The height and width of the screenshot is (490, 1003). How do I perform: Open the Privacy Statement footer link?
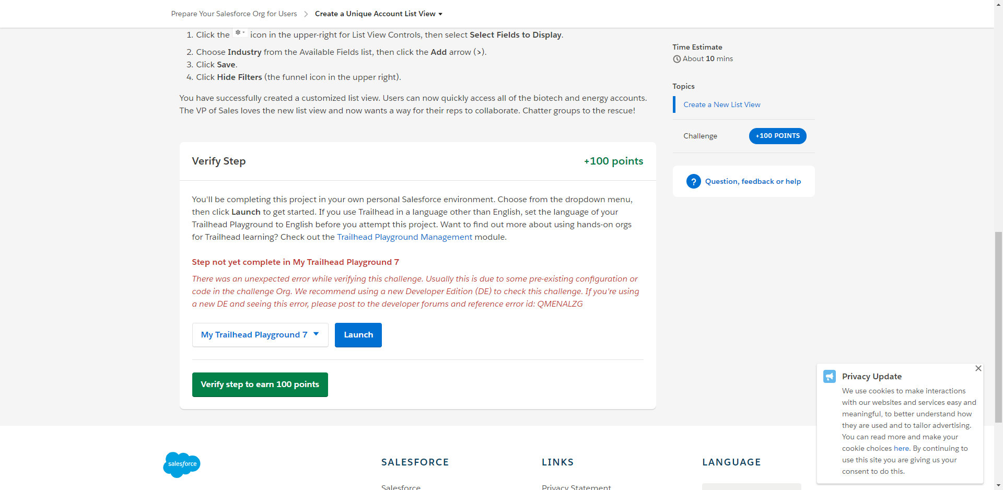coord(576,487)
